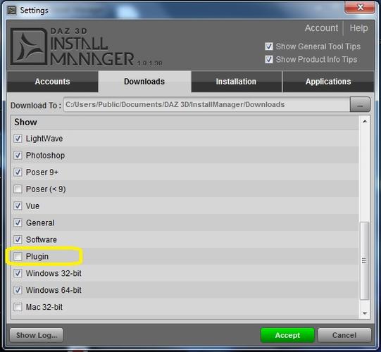Click the scrollbar down arrow
Screen dimensions: 381x352
[x=365, y=313]
